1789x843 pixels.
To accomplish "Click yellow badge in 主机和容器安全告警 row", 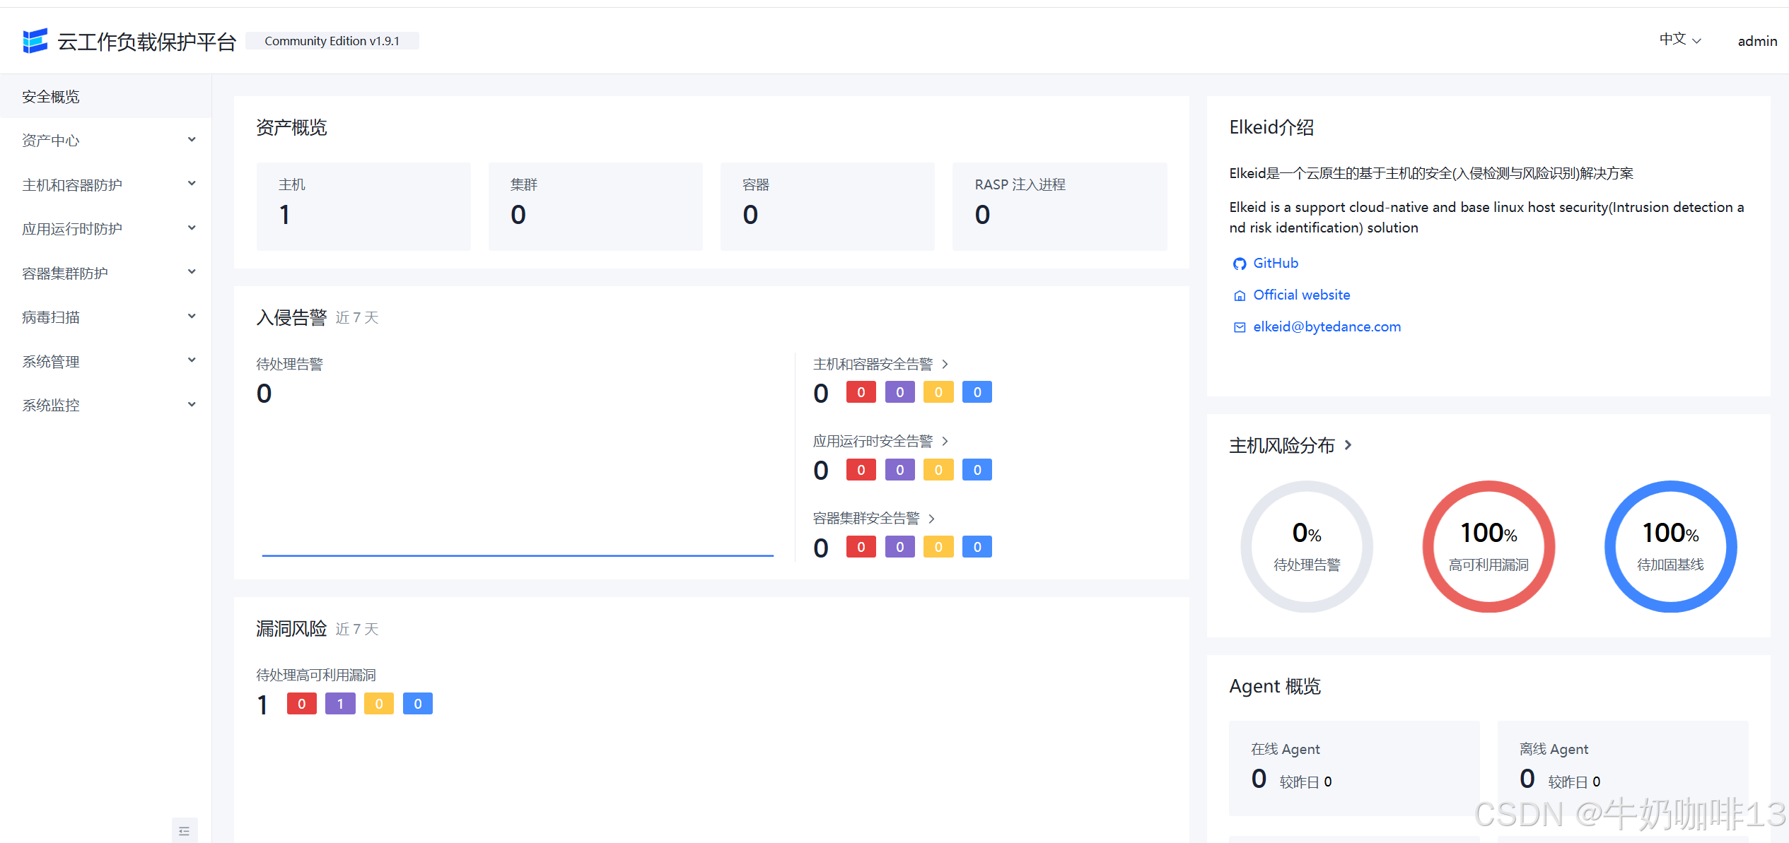I will tap(938, 392).
